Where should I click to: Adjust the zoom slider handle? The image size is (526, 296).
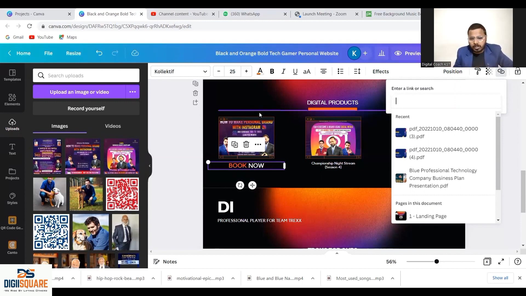437,262
